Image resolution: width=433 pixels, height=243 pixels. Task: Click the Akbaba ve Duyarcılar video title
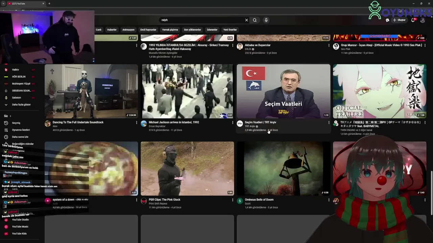point(258,45)
